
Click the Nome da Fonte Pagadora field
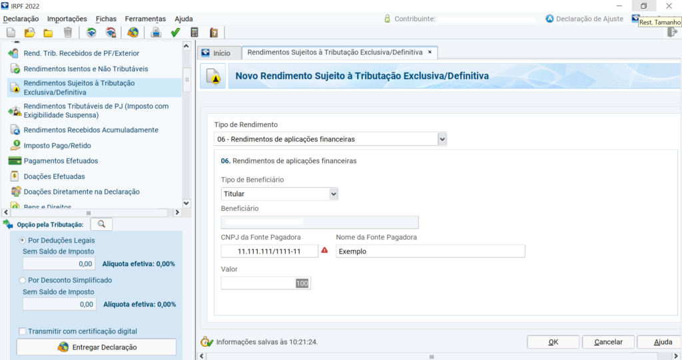point(430,252)
